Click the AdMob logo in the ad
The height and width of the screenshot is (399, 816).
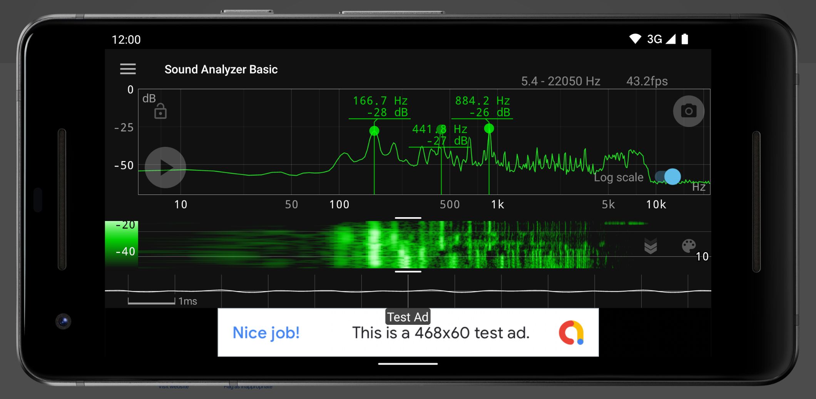[x=572, y=333]
